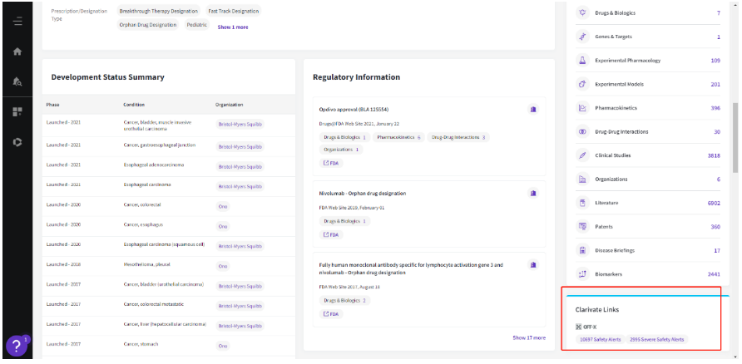
Task: Click document icon for lymphocyte activation gene entry
Action: point(533,265)
